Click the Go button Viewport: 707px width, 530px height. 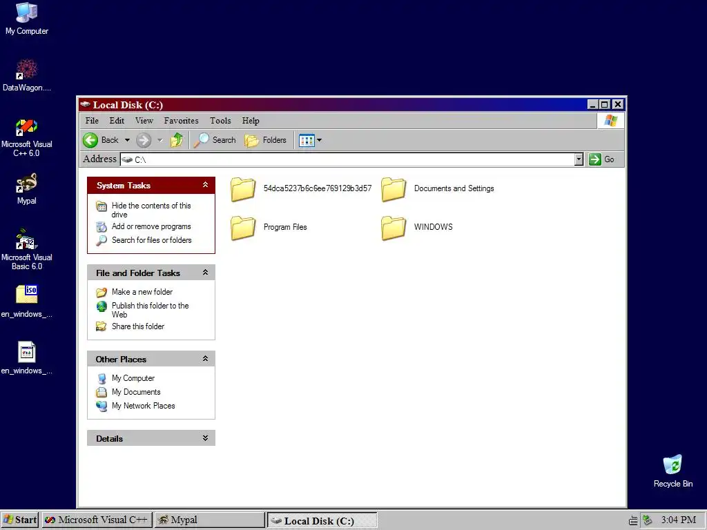click(x=602, y=159)
